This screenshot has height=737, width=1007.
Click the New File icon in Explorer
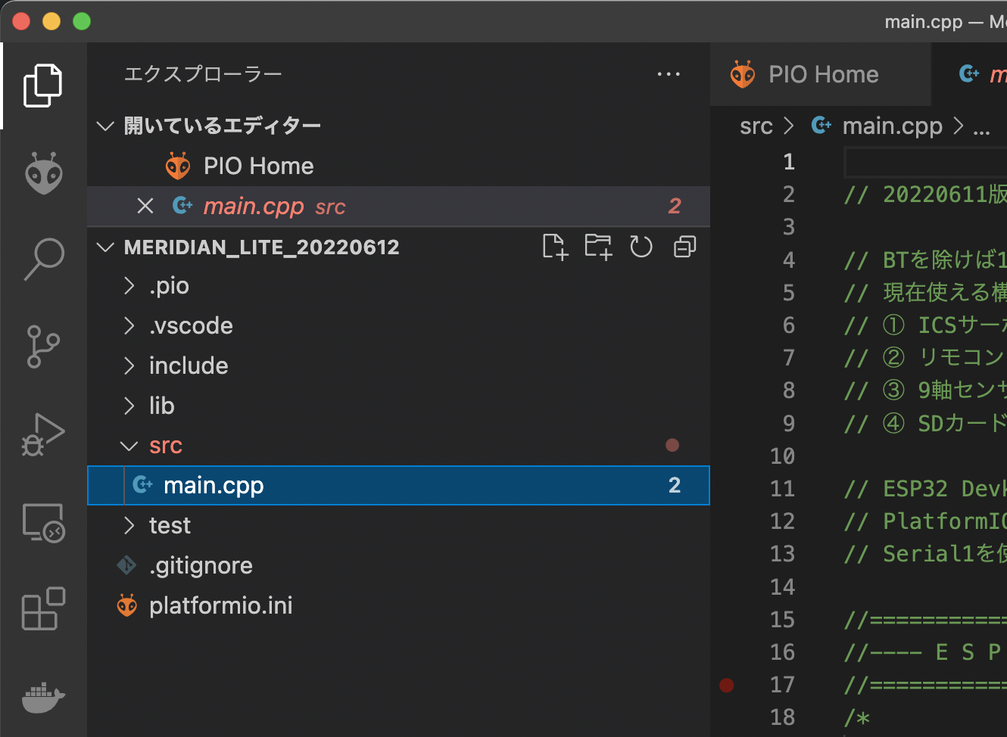[x=555, y=247]
